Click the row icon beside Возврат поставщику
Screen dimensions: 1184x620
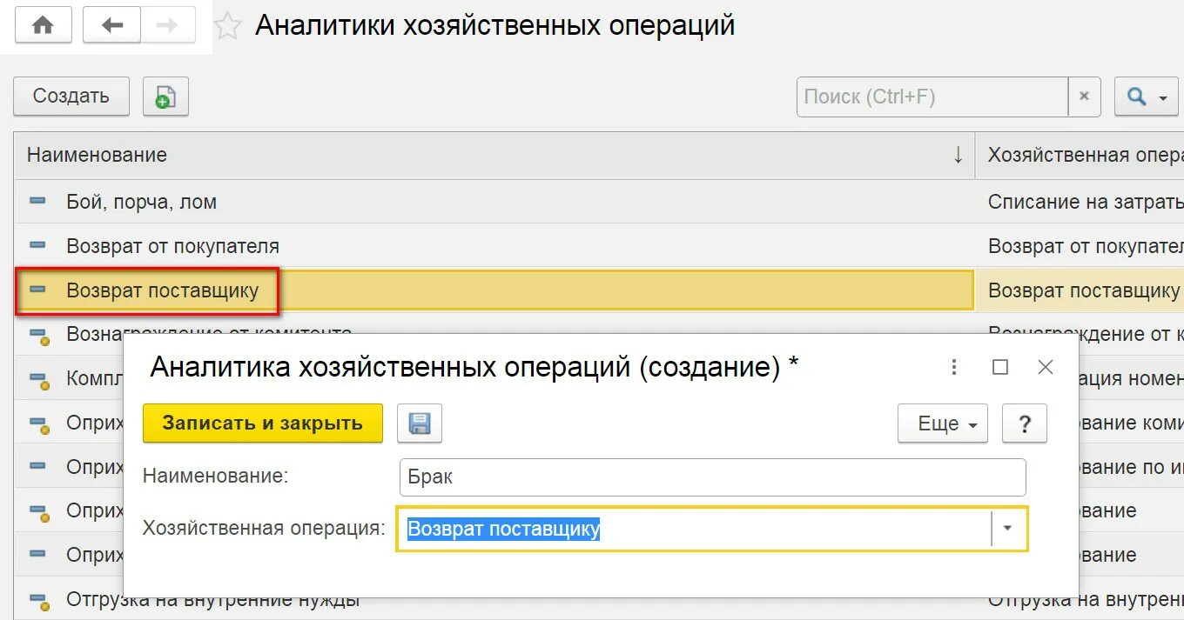pyautogui.click(x=37, y=290)
